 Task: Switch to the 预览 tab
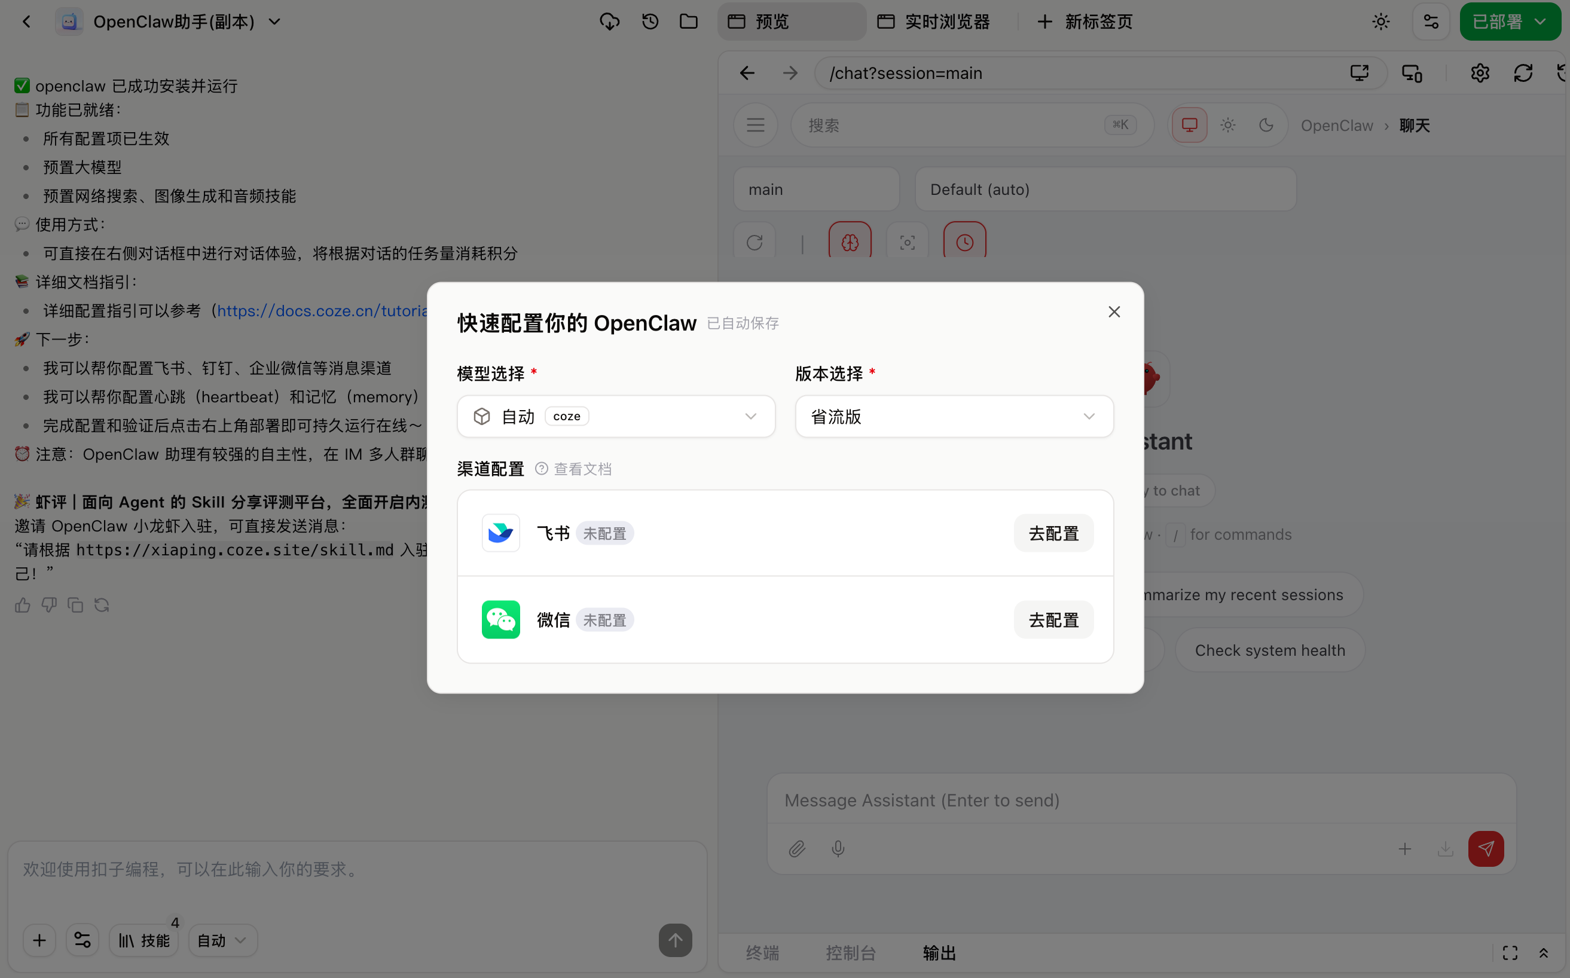pos(791,22)
